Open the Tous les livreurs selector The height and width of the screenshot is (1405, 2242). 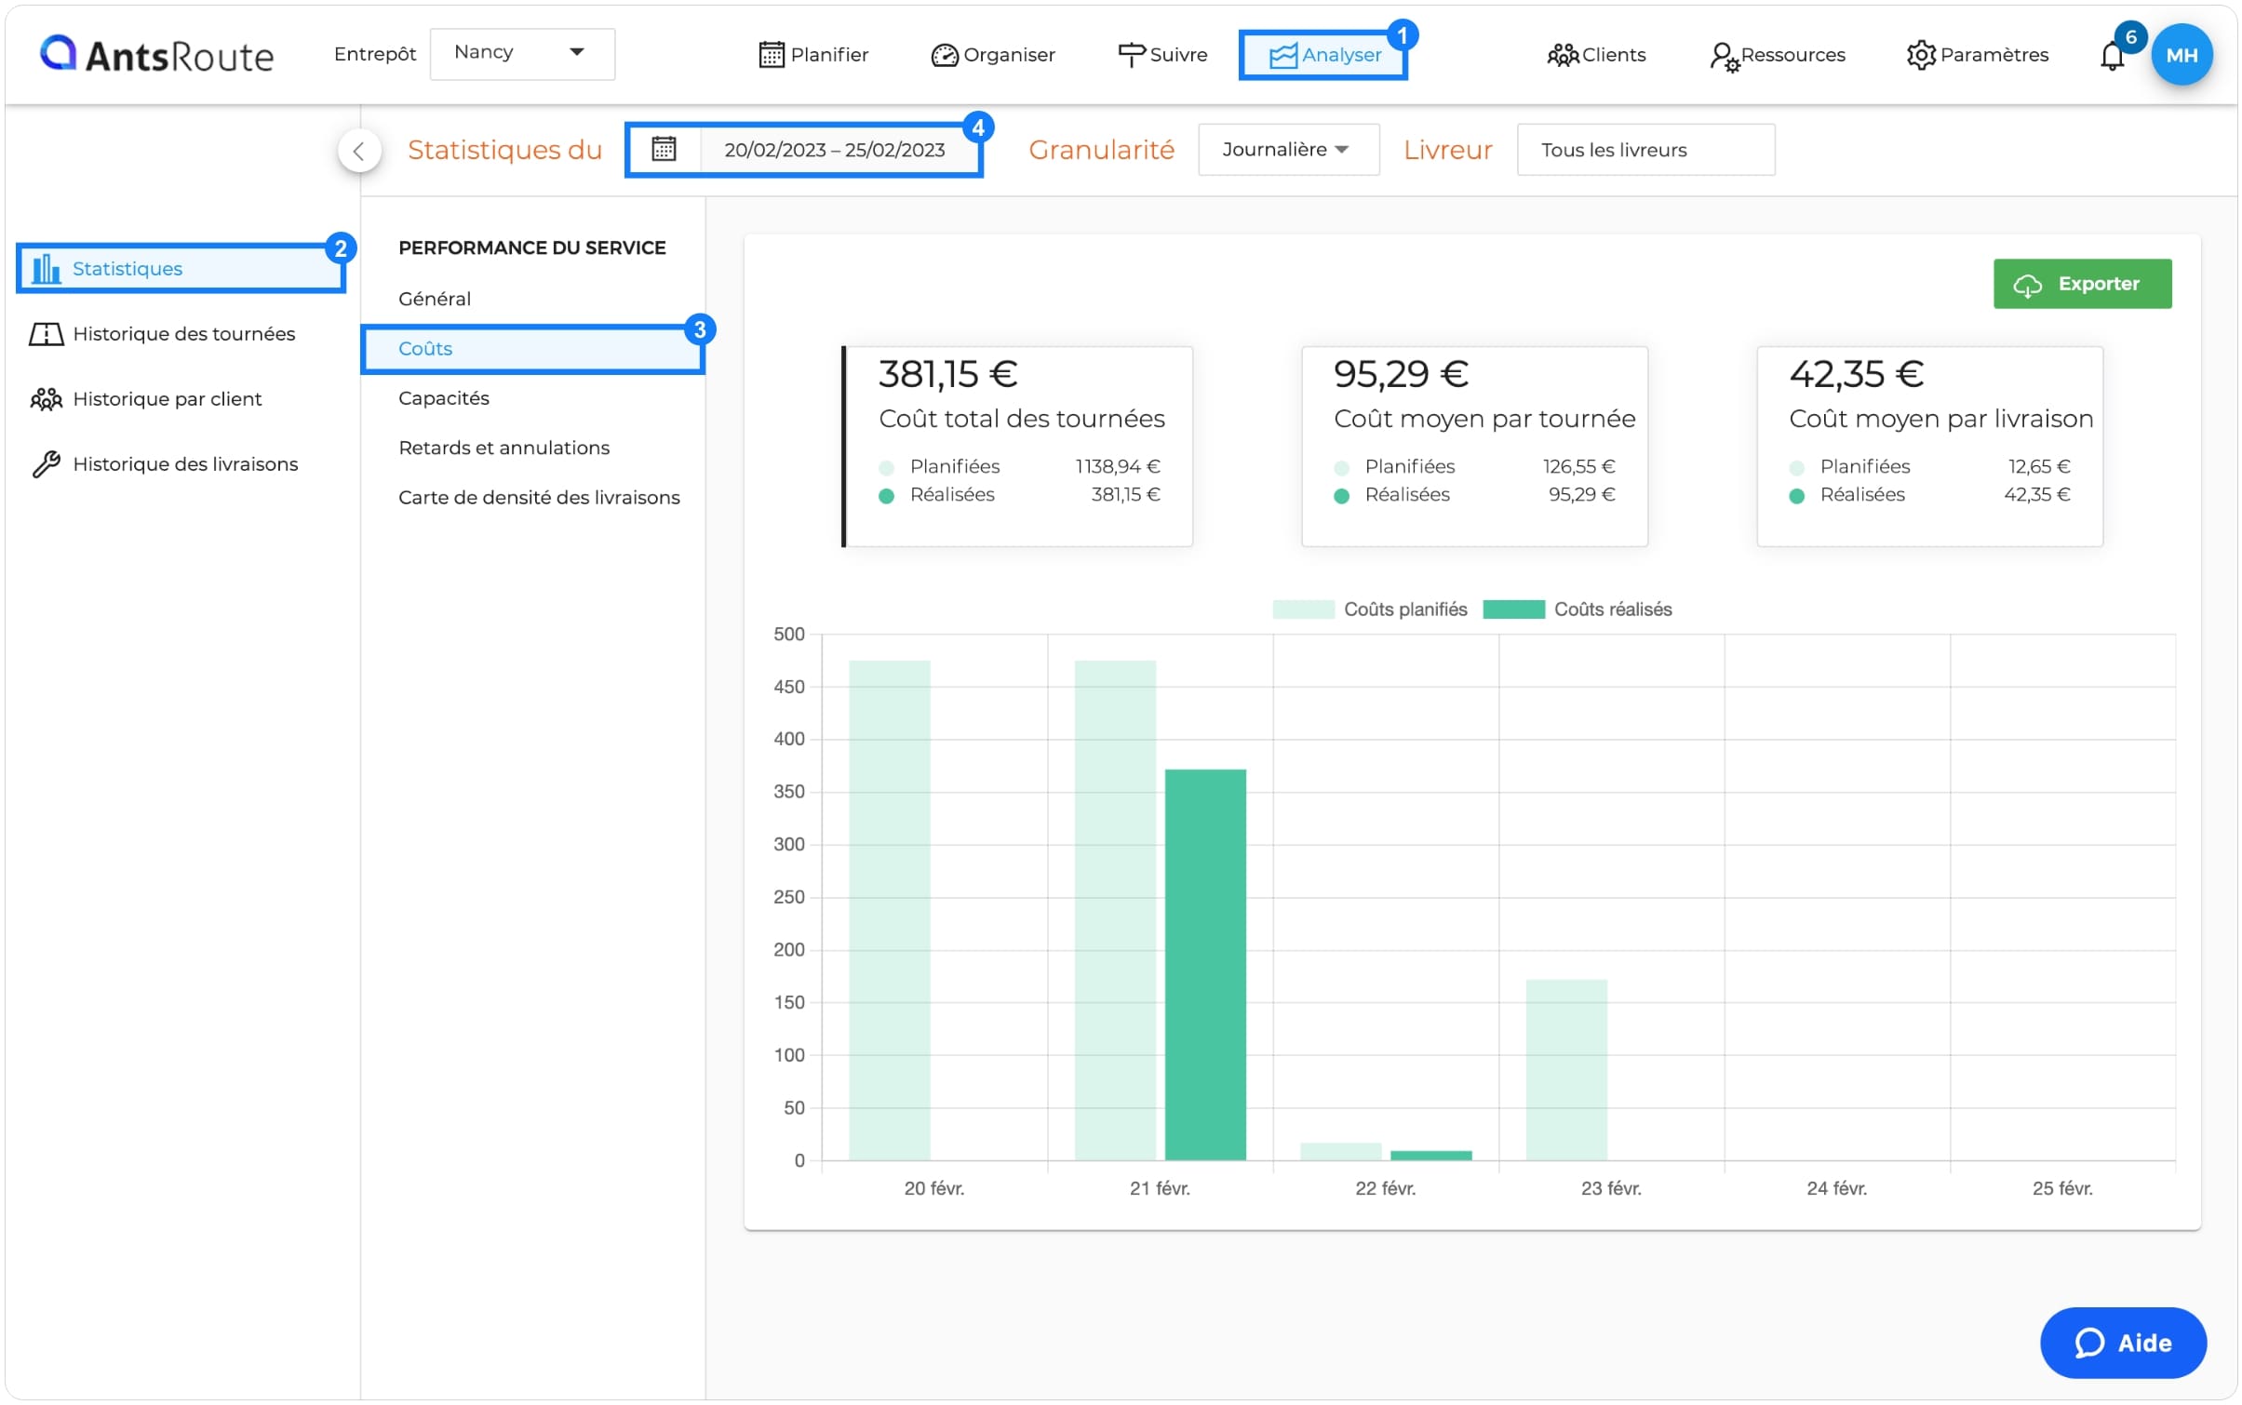point(1645,150)
